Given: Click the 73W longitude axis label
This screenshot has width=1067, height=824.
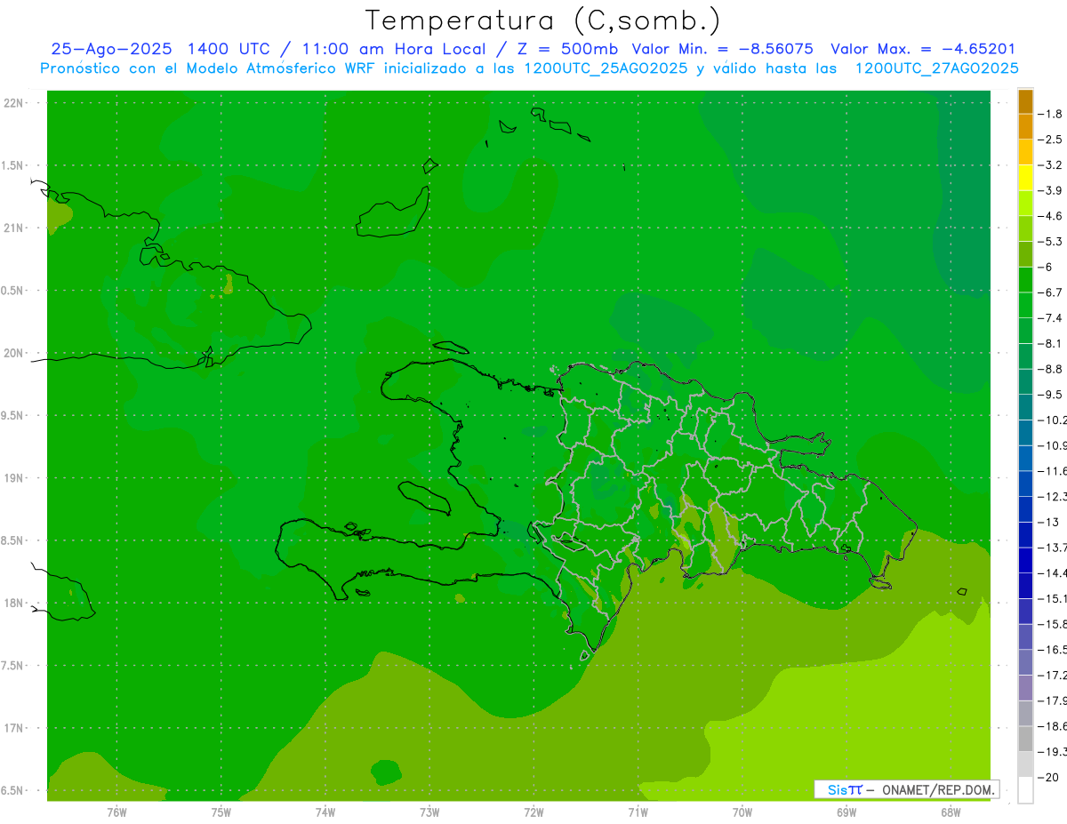Looking at the screenshot, I should [x=429, y=812].
